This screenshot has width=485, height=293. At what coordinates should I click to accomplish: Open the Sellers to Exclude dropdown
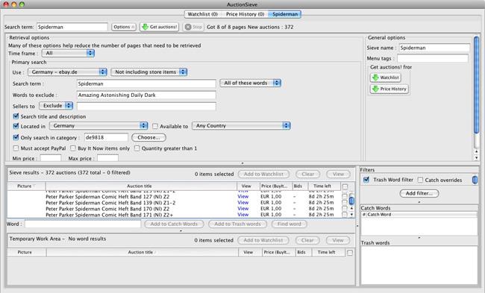click(x=56, y=106)
